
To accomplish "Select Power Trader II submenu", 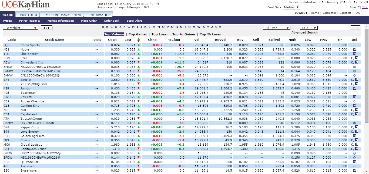I will [x=30, y=21].
